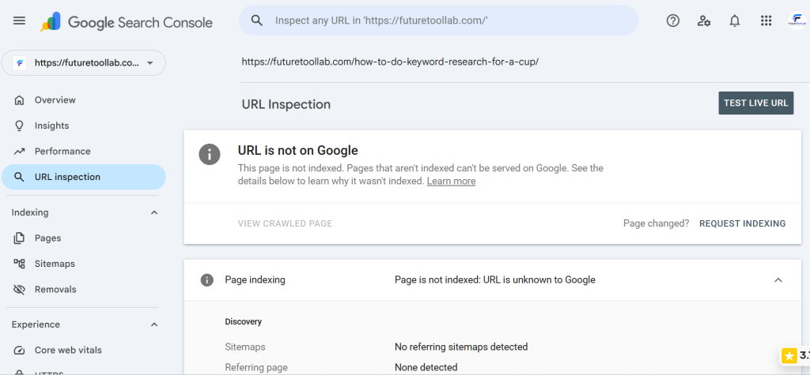The width and height of the screenshot is (810, 375).
Task: Click the Sitemaps tree icon
Action: (x=19, y=264)
